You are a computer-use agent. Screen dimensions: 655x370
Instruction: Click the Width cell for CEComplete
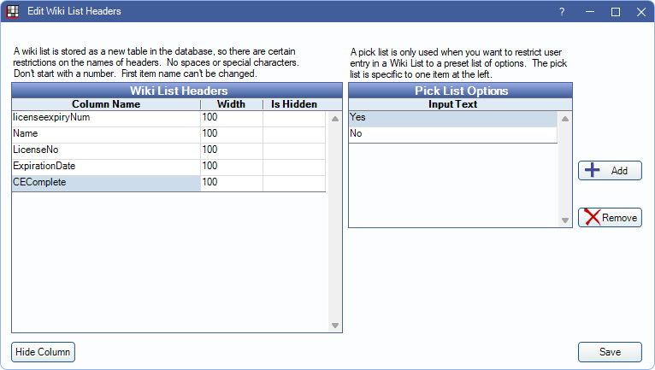pyautogui.click(x=231, y=183)
